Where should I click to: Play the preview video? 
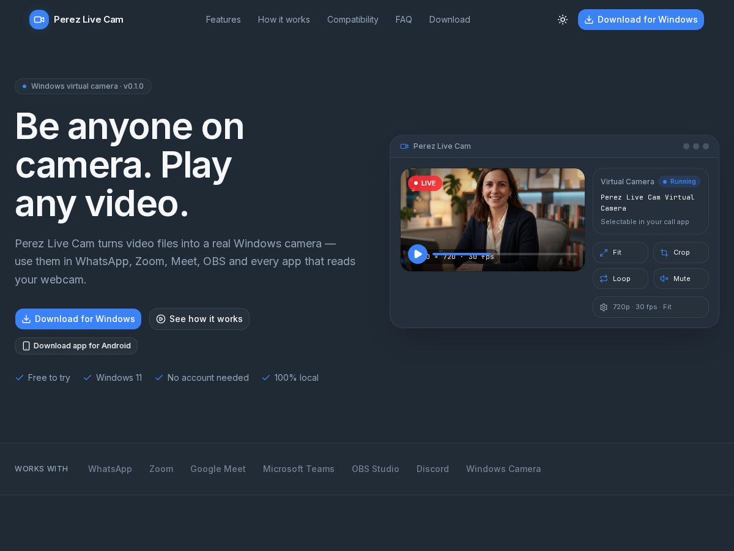(418, 254)
